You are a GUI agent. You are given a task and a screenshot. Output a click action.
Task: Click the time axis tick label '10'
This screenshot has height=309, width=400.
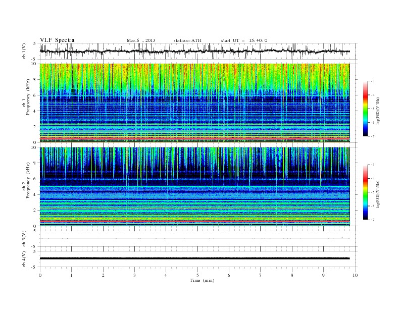[355, 275]
